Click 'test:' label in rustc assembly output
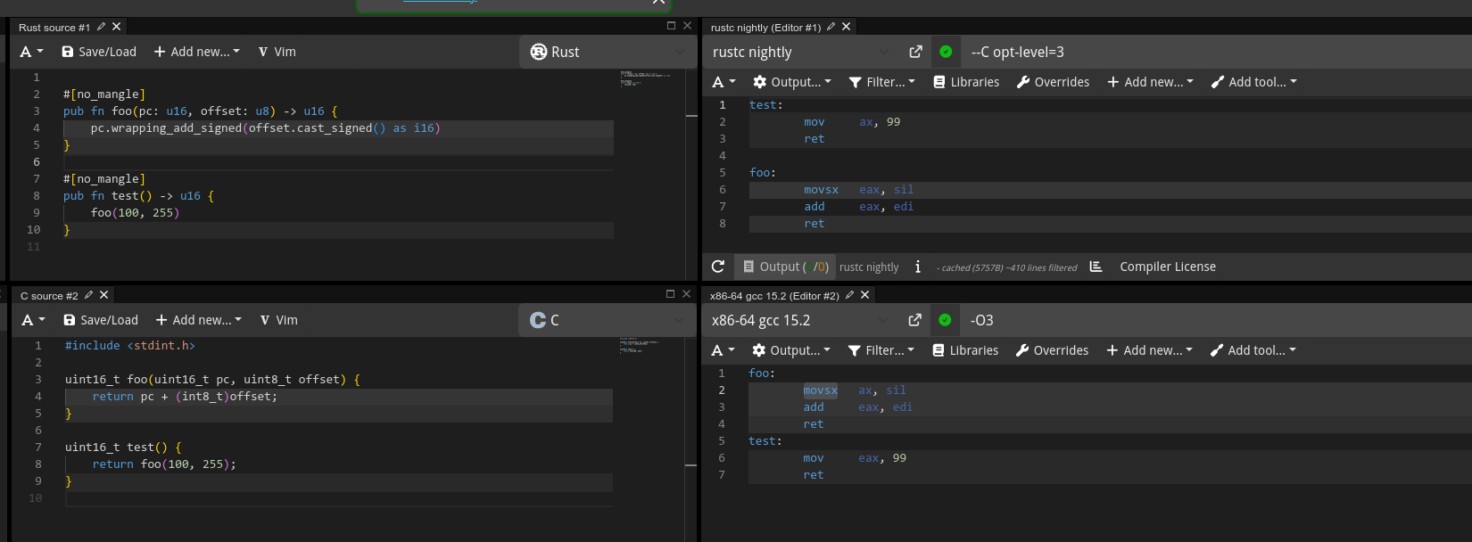1472x542 pixels. (x=765, y=105)
